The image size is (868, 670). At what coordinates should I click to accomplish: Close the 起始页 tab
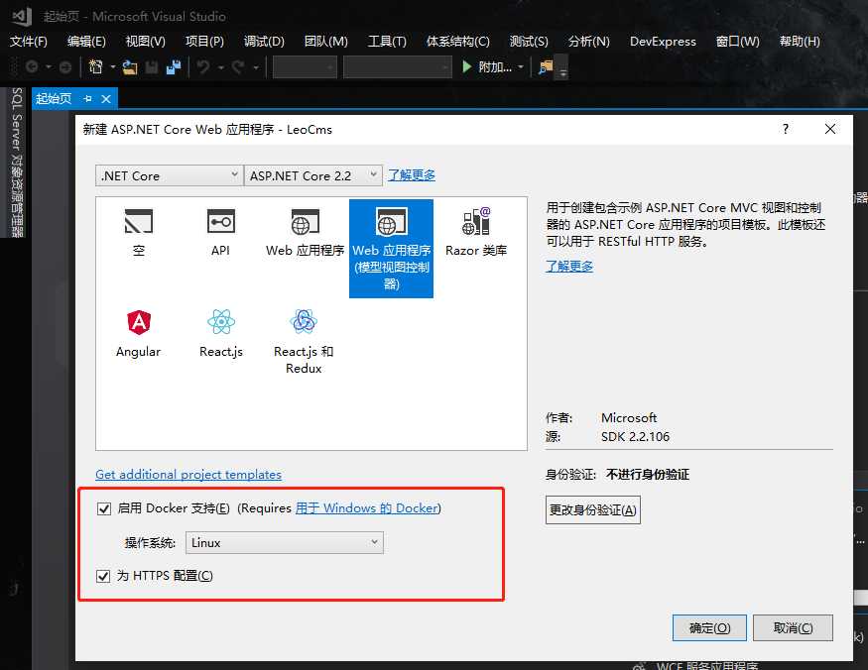coord(106,99)
